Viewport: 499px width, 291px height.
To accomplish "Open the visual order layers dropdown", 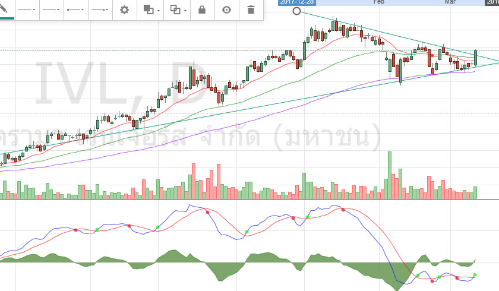I will (150, 10).
